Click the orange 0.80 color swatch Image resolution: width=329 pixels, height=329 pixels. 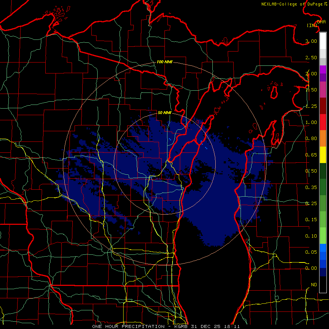323,139
